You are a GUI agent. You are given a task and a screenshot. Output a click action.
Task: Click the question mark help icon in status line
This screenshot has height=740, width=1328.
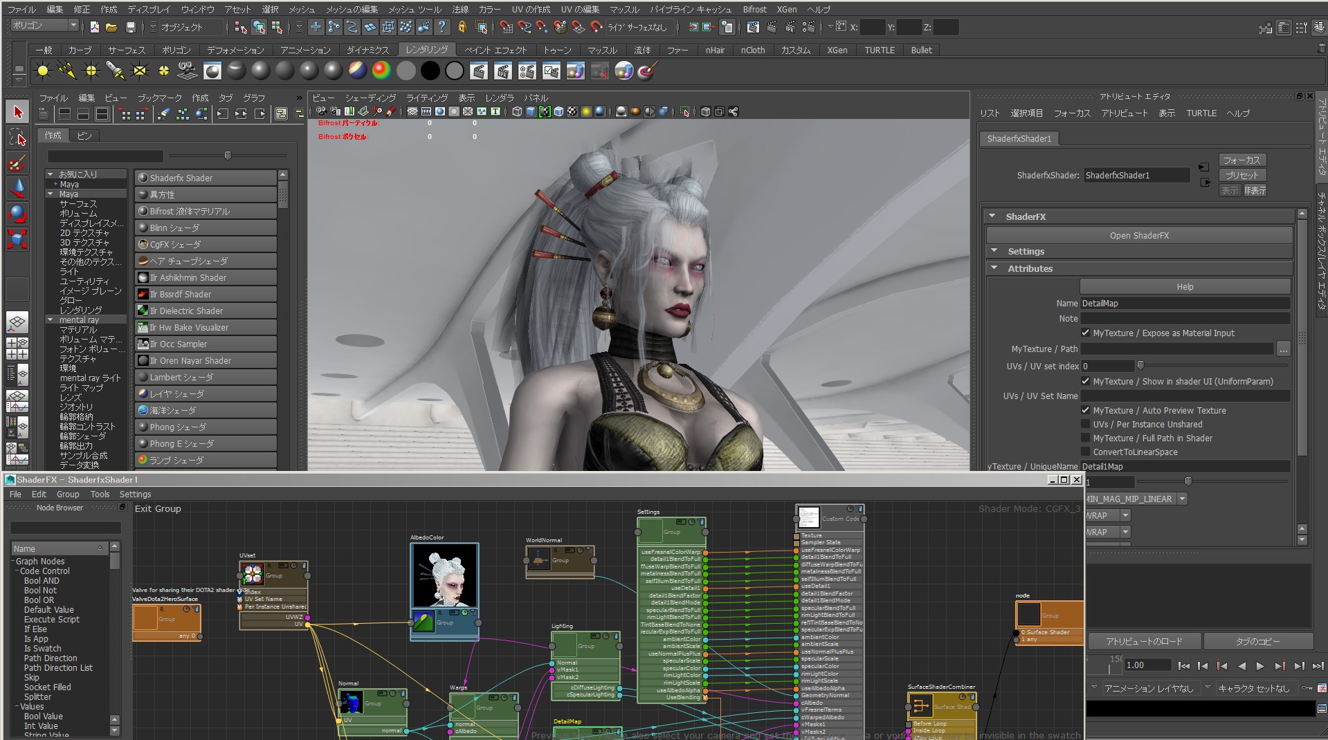coord(442,27)
